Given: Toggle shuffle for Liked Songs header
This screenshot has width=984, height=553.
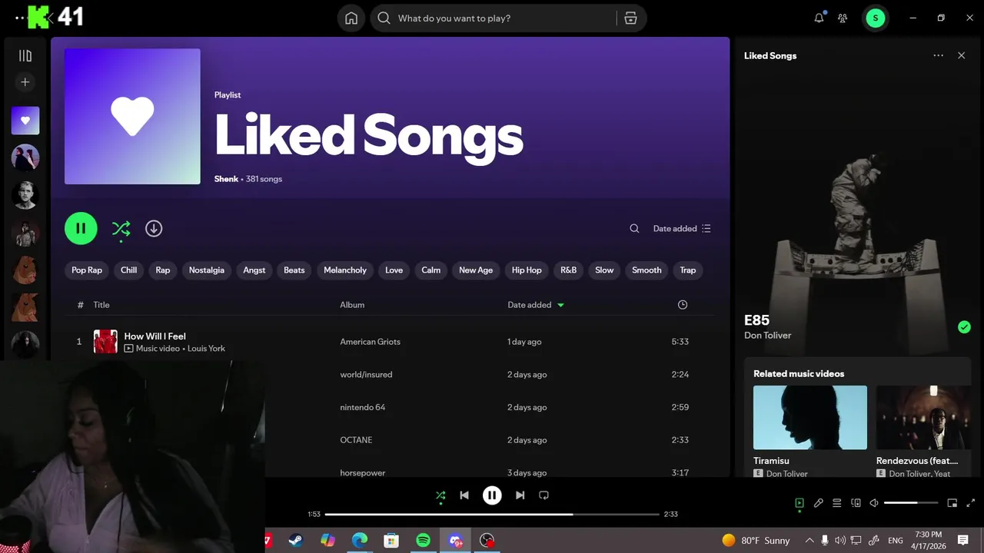Looking at the screenshot, I should click(x=121, y=228).
